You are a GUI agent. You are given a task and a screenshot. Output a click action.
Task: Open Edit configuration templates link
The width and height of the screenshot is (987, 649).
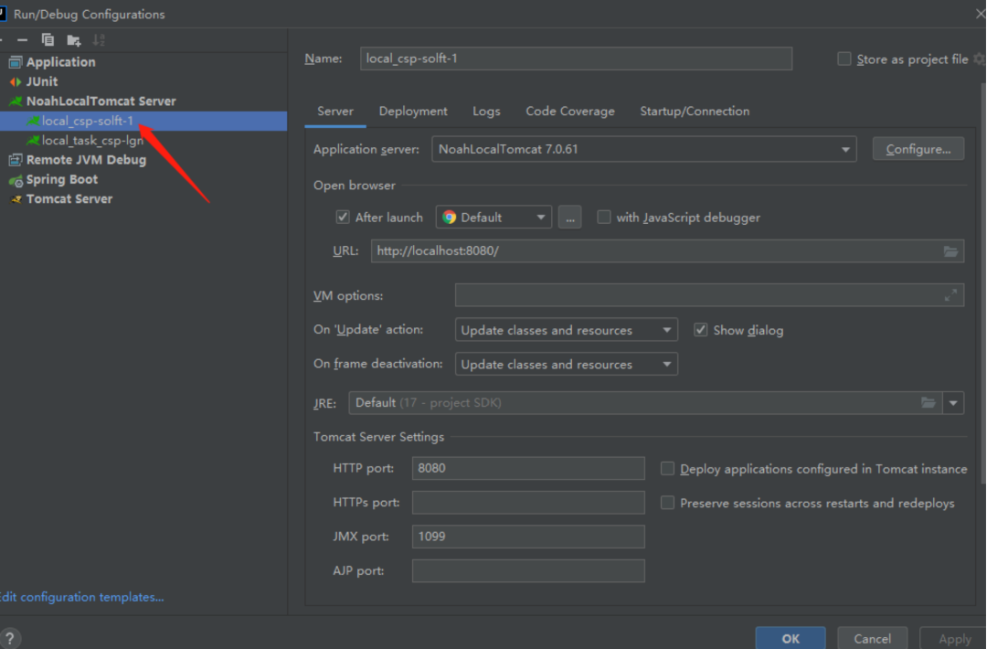tap(82, 597)
